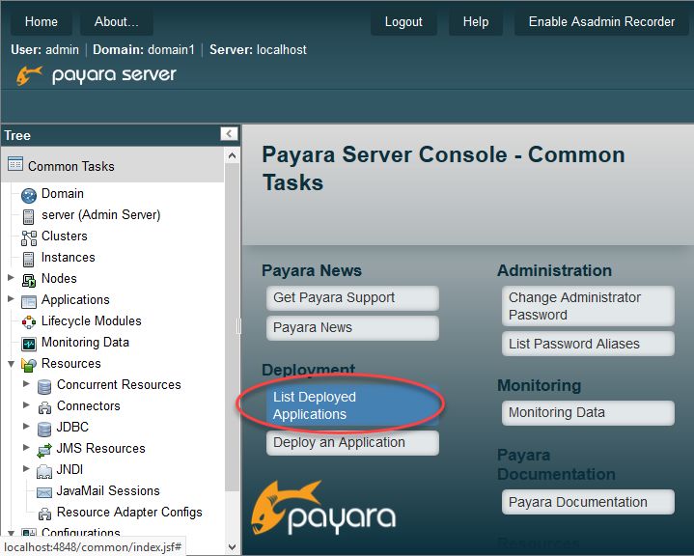694x556 pixels.
Task: Click Logout in the top bar
Action: click(403, 21)
